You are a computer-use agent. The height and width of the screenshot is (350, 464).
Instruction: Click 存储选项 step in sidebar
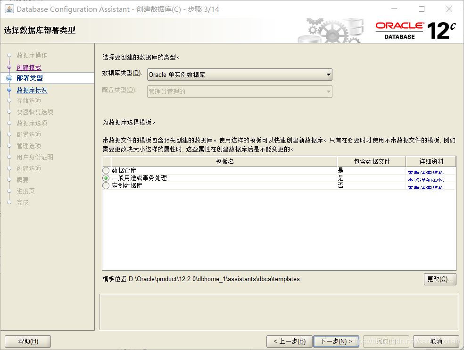pos(29,100)
